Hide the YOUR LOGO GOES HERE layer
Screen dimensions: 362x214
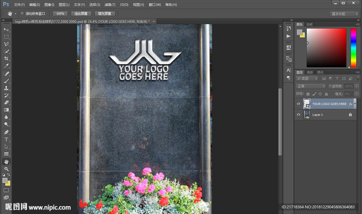point(298,104)
